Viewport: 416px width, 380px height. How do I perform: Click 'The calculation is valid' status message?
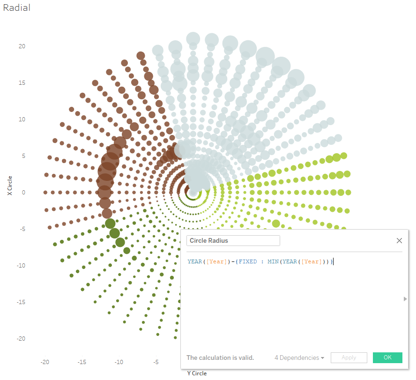[220, 358]
